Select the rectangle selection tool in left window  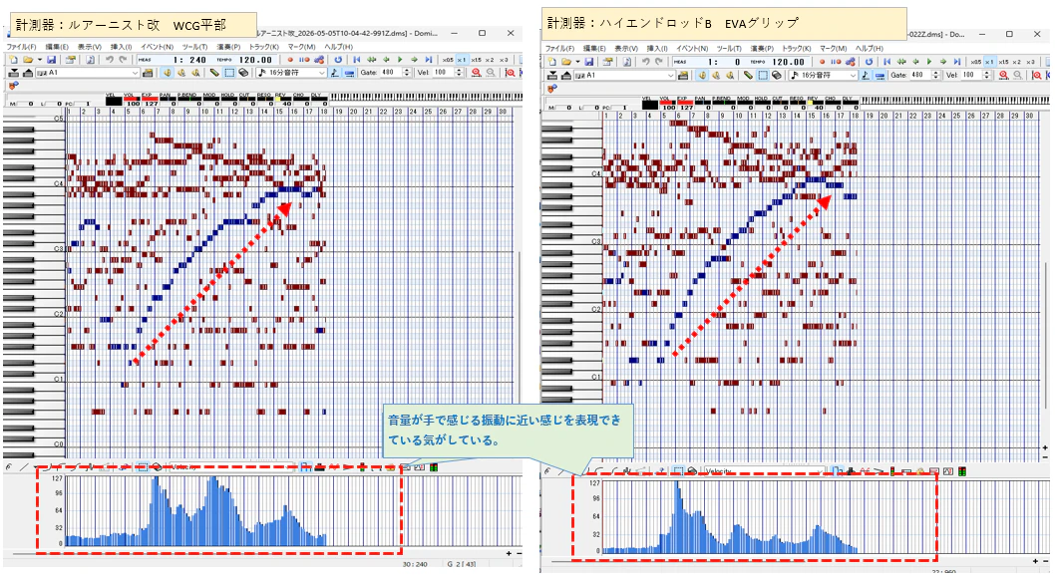click(x=229, y=73)
